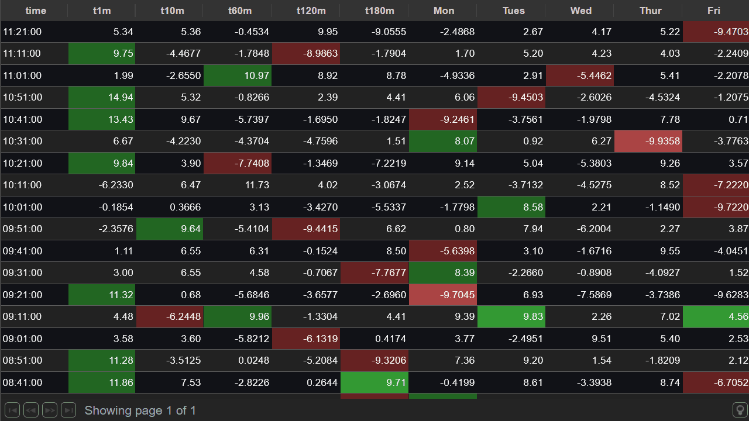Click the next page button
This screenshot has width=749, height=421.
50,410
